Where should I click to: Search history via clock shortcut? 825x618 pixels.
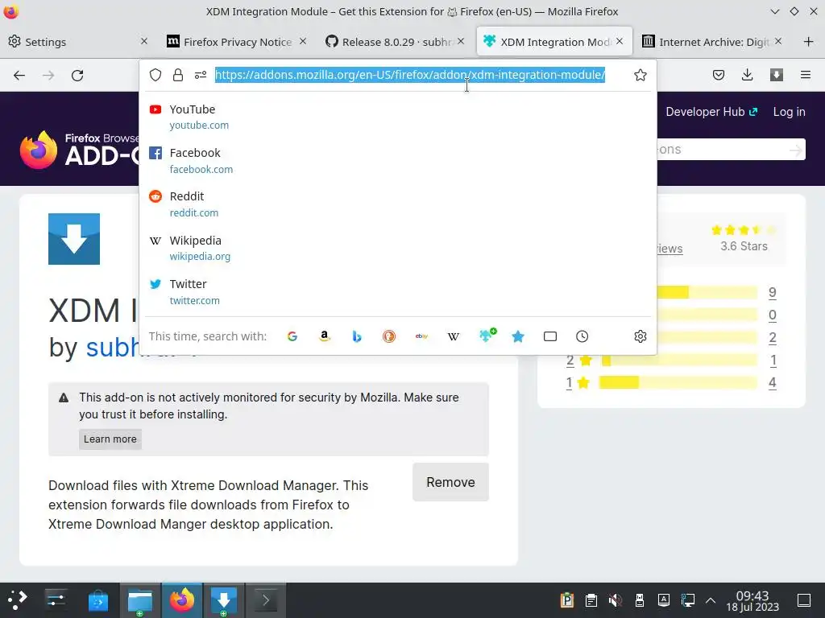click(x=582, y=336)
